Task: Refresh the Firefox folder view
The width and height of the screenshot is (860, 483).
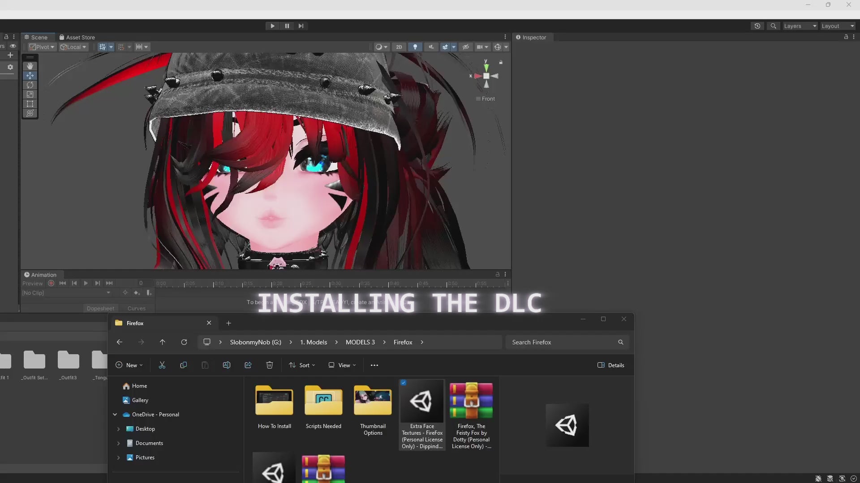Action: pos(184,342)
